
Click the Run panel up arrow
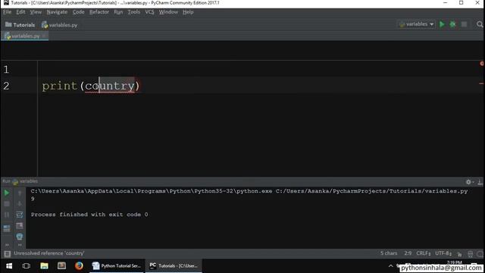[20, 193]
